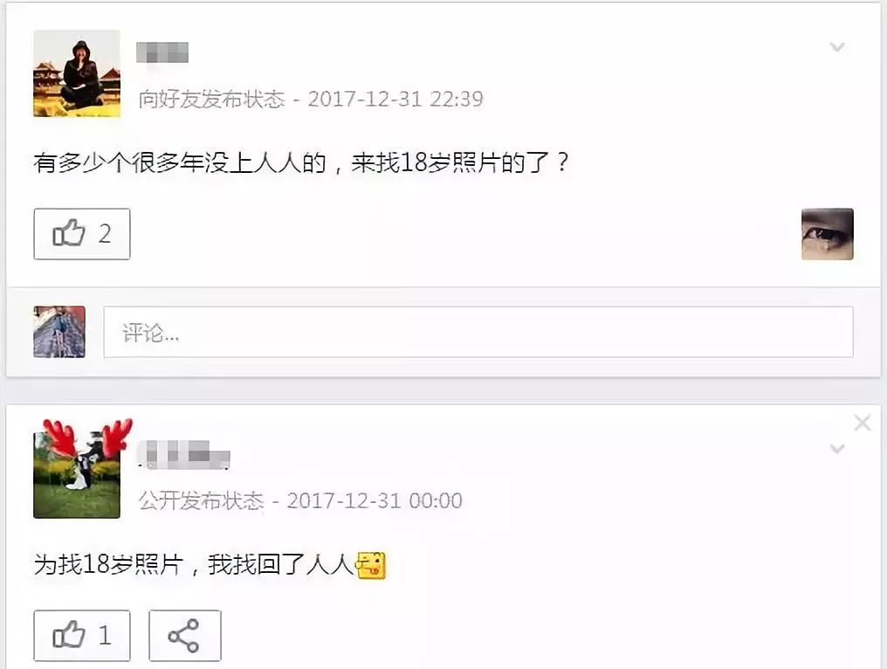
Task: Open first poster's avatar with temple background
Action: [x=77, y=73]
